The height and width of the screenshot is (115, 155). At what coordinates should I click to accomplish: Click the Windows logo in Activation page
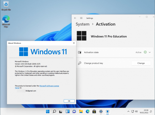click(x=81, y=36)
